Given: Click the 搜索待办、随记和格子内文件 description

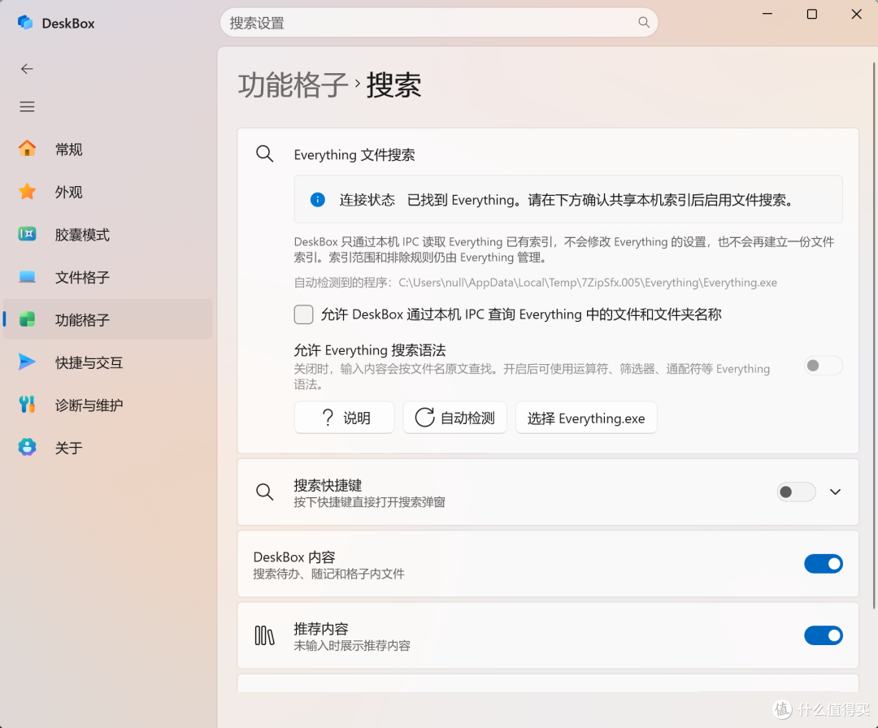Looking at the screenshot, I should (x=328, y=574).
